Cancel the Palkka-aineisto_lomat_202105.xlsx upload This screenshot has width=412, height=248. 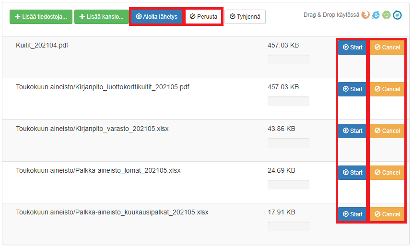click(x=387, y=173)
